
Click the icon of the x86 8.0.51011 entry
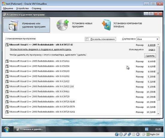7,61
